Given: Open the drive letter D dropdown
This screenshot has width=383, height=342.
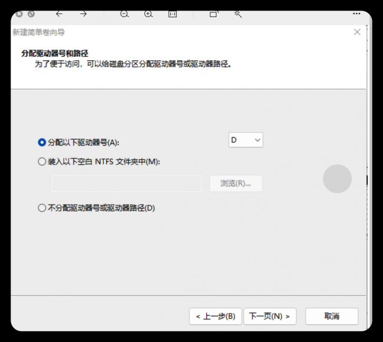Looking at the screenshot, I should pyautogui.click(x=246, y=140).
